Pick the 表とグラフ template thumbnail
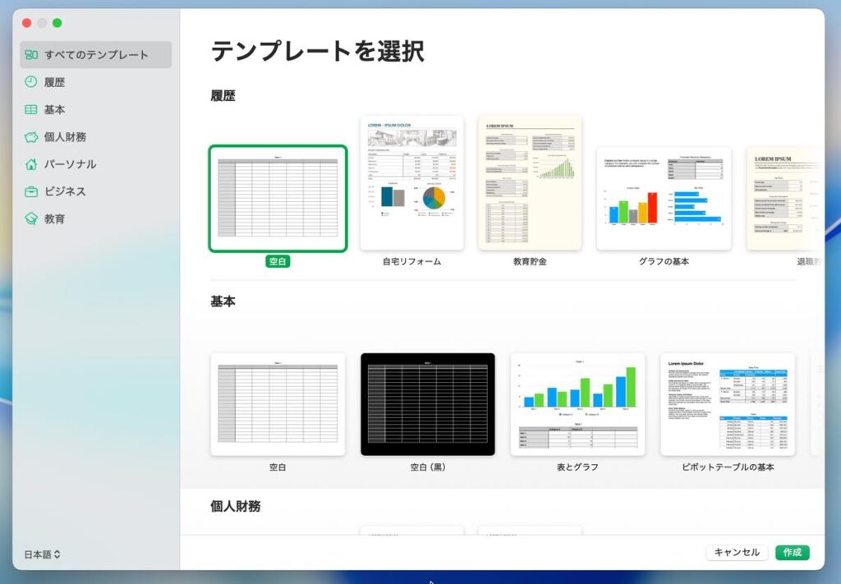This screenshot has width=841, height=584. (577, 404)
